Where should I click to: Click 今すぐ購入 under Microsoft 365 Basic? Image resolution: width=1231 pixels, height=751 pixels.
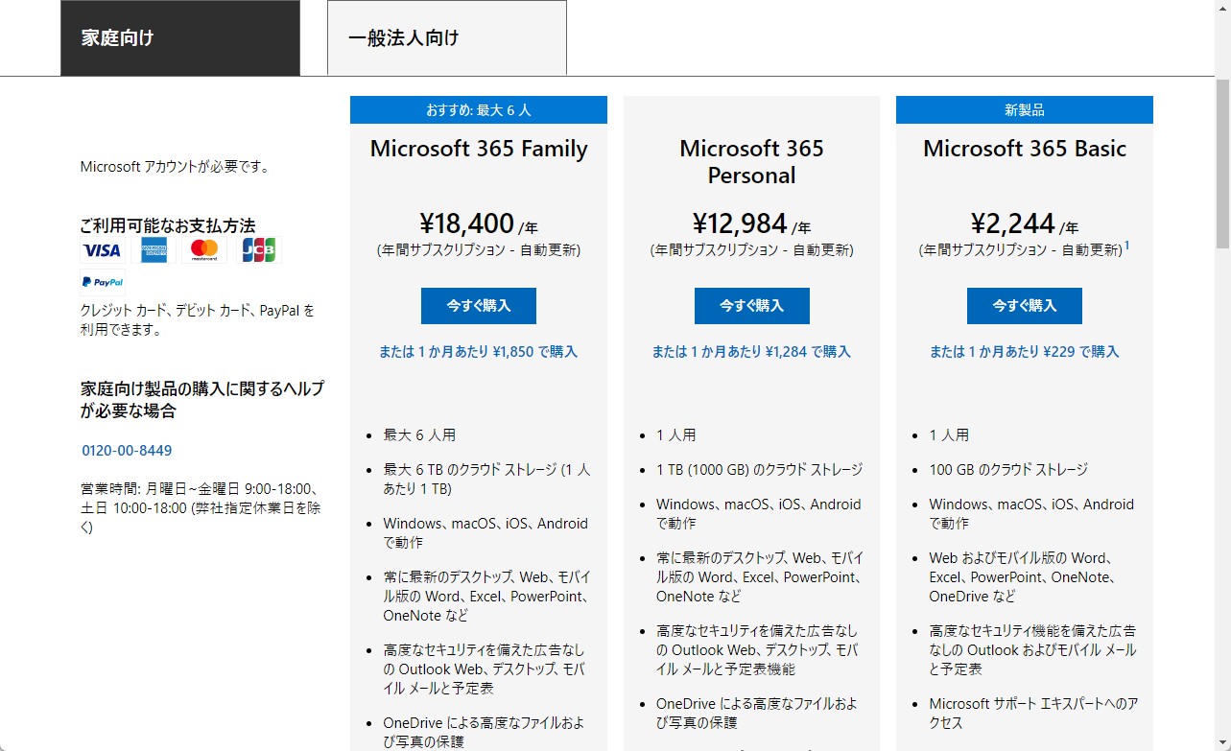[x=1024, y=306]
